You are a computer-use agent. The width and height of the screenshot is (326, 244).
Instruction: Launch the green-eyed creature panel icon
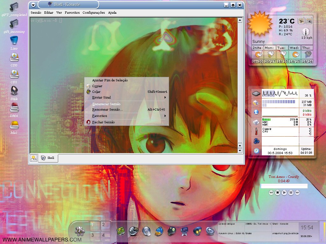[x=172, y=231]
